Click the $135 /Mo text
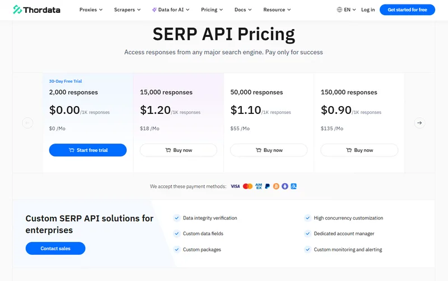Viewport: 448px width, 281px height. click(332, 128)
